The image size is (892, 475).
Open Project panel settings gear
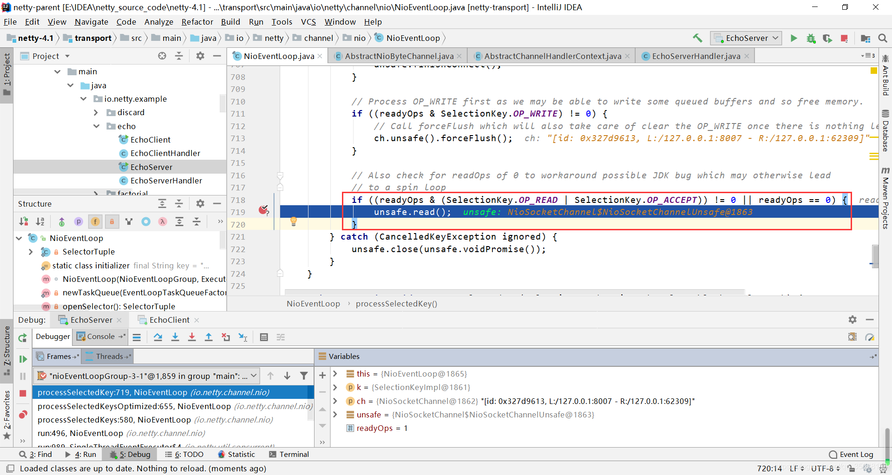pos(200,56)
